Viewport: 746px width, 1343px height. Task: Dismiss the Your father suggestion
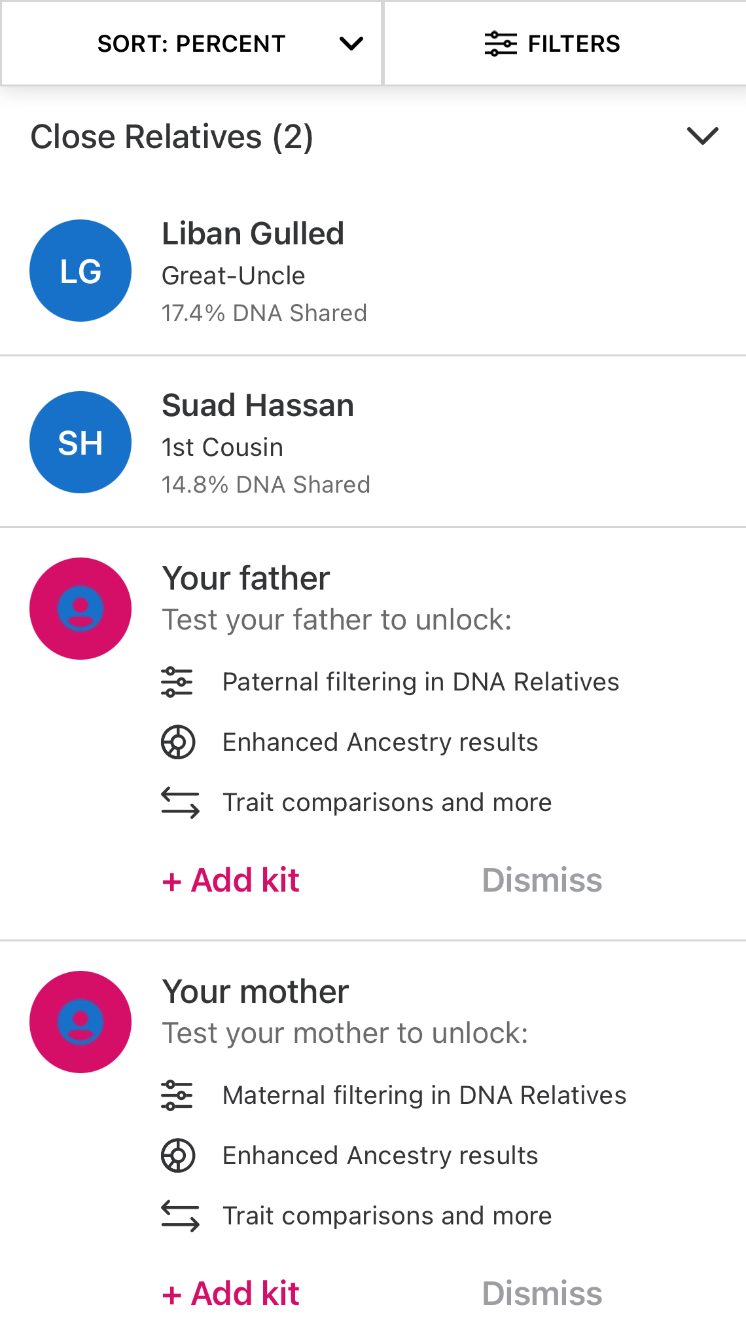[542, 880]
